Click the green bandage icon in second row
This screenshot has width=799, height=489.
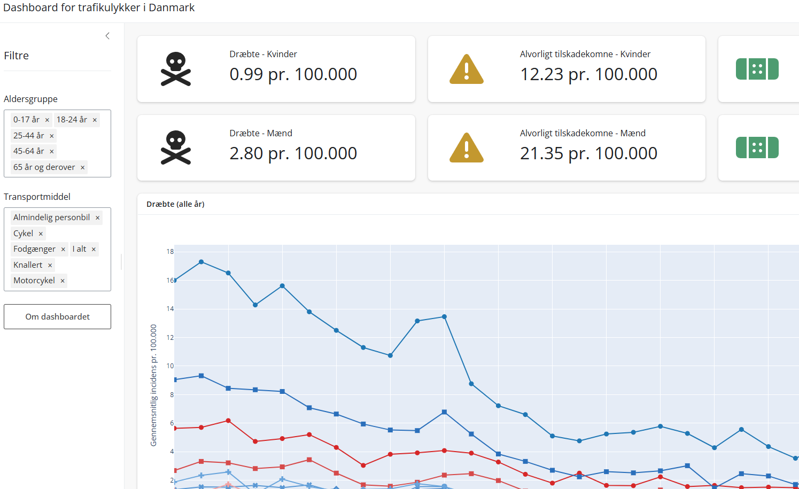coord(757,148)
